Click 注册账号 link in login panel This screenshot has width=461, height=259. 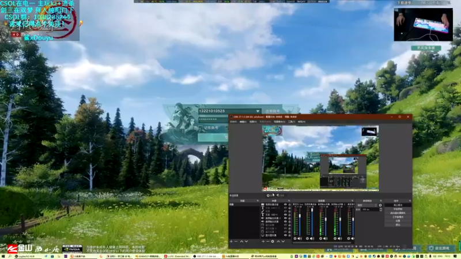(x=273, y=111)
